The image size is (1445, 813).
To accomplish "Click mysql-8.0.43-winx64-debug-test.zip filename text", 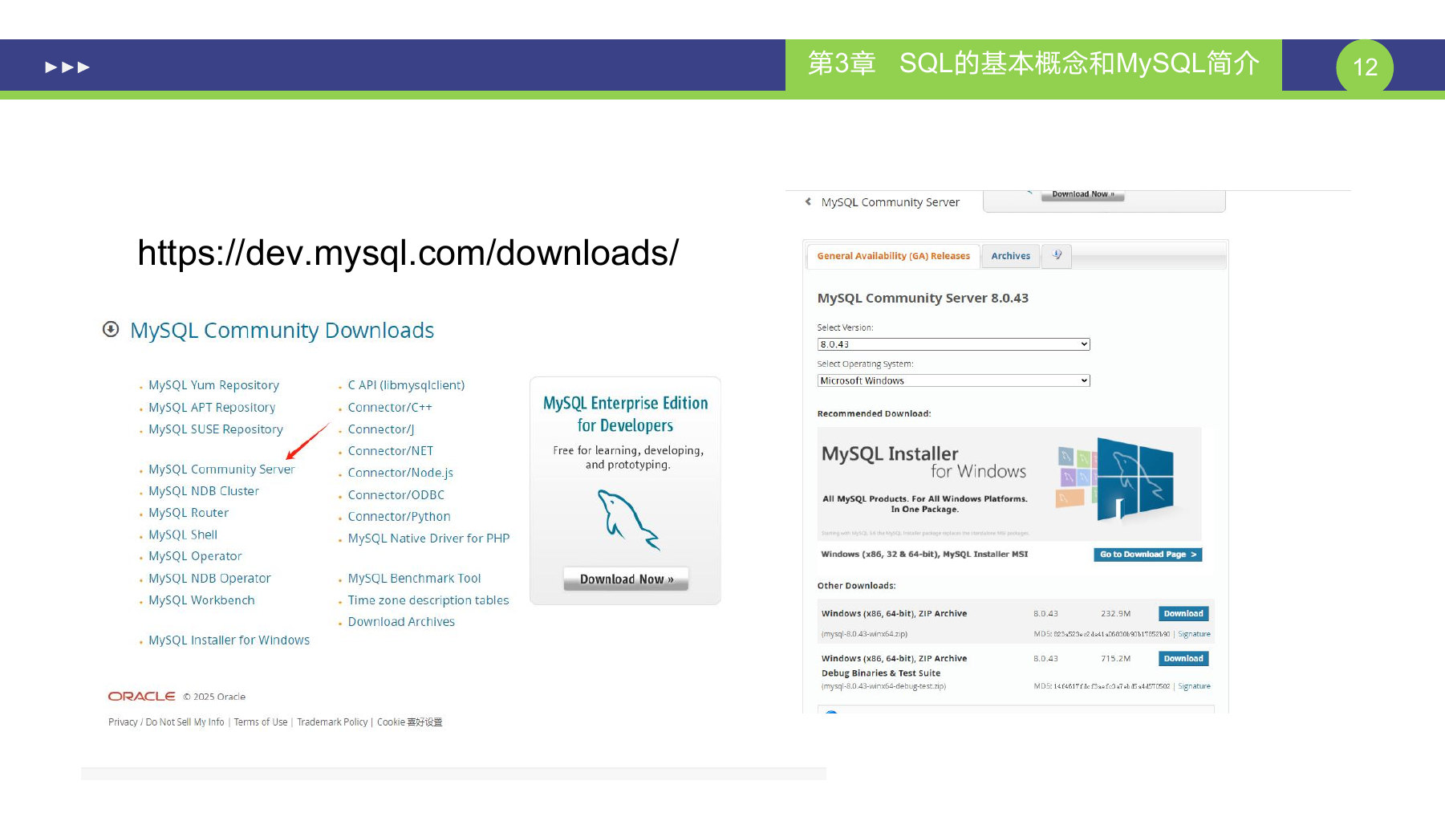I will 883,686.
